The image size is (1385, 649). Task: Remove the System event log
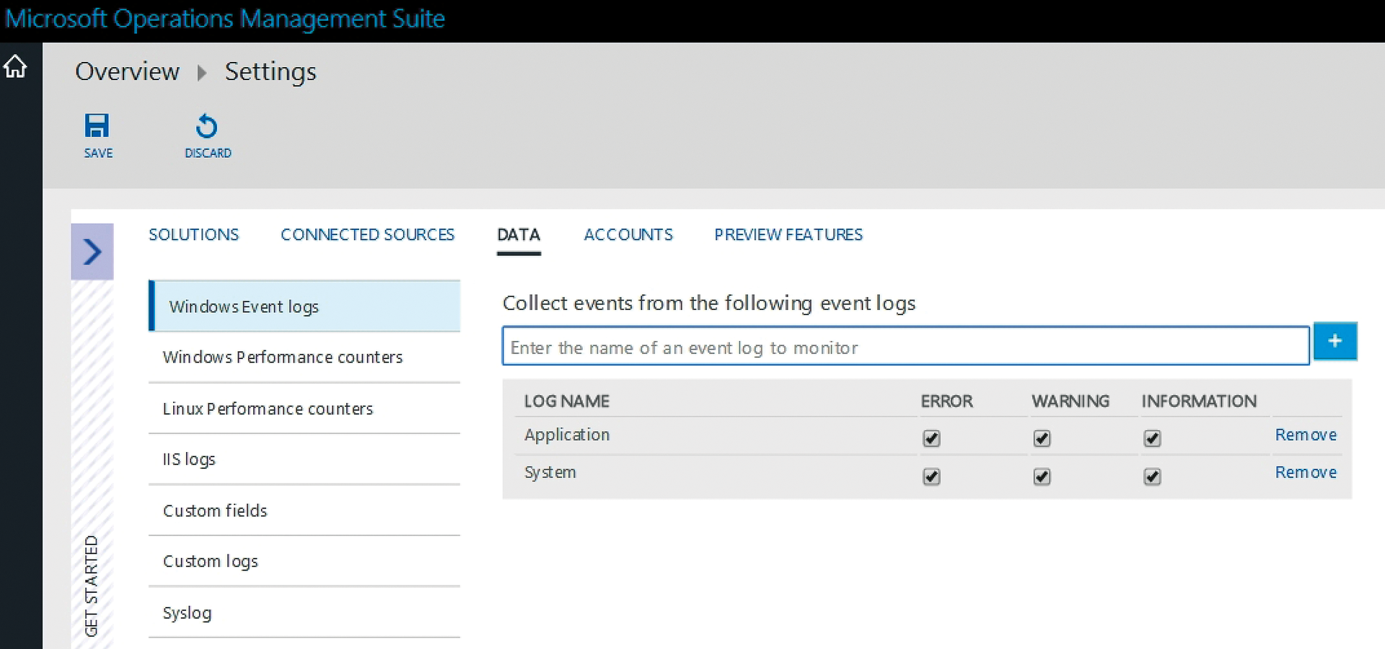pos(1306,472)
